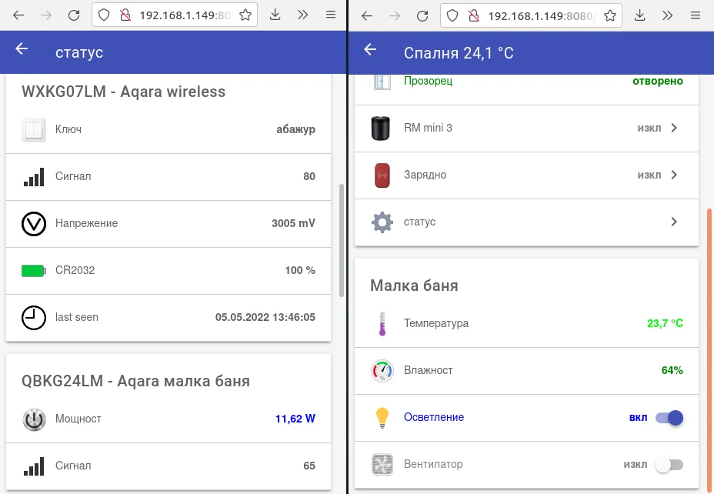Screen dimensions: 714x501
Task: Click the green CR2032 battery icon
Action: coord(34,271)
